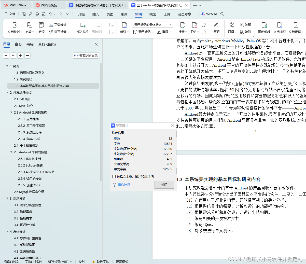Image resolution: width=306 pixels, height=264 pixels.
Task: Go to 2.5.2 Eclipse 安装 heading
Action: pos(30,165)
